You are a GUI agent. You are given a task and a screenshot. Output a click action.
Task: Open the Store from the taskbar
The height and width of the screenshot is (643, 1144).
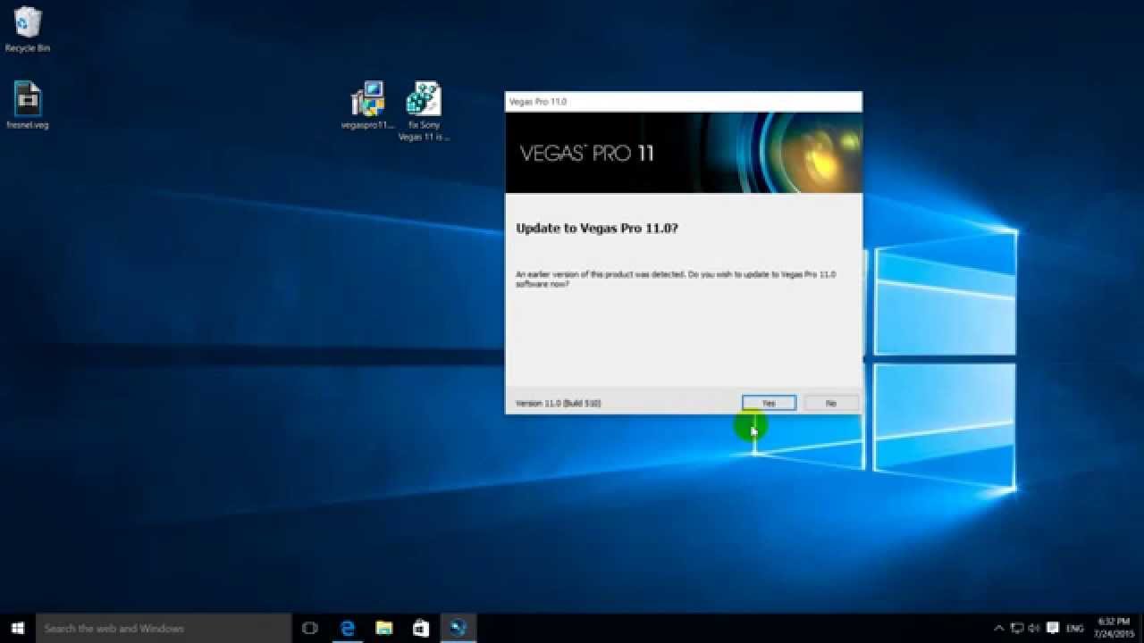pos(421,628)
